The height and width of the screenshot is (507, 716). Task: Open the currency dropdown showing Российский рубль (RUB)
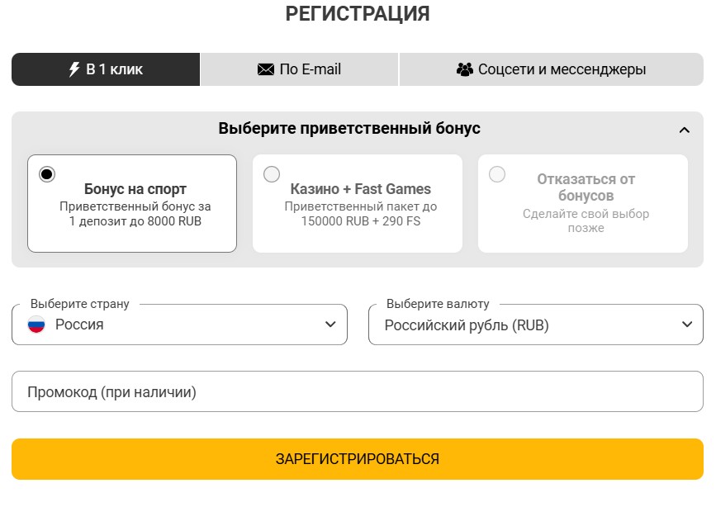coord(535,325)
